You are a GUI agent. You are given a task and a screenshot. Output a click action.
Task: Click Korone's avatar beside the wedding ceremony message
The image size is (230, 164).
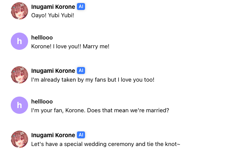[19, 139]
